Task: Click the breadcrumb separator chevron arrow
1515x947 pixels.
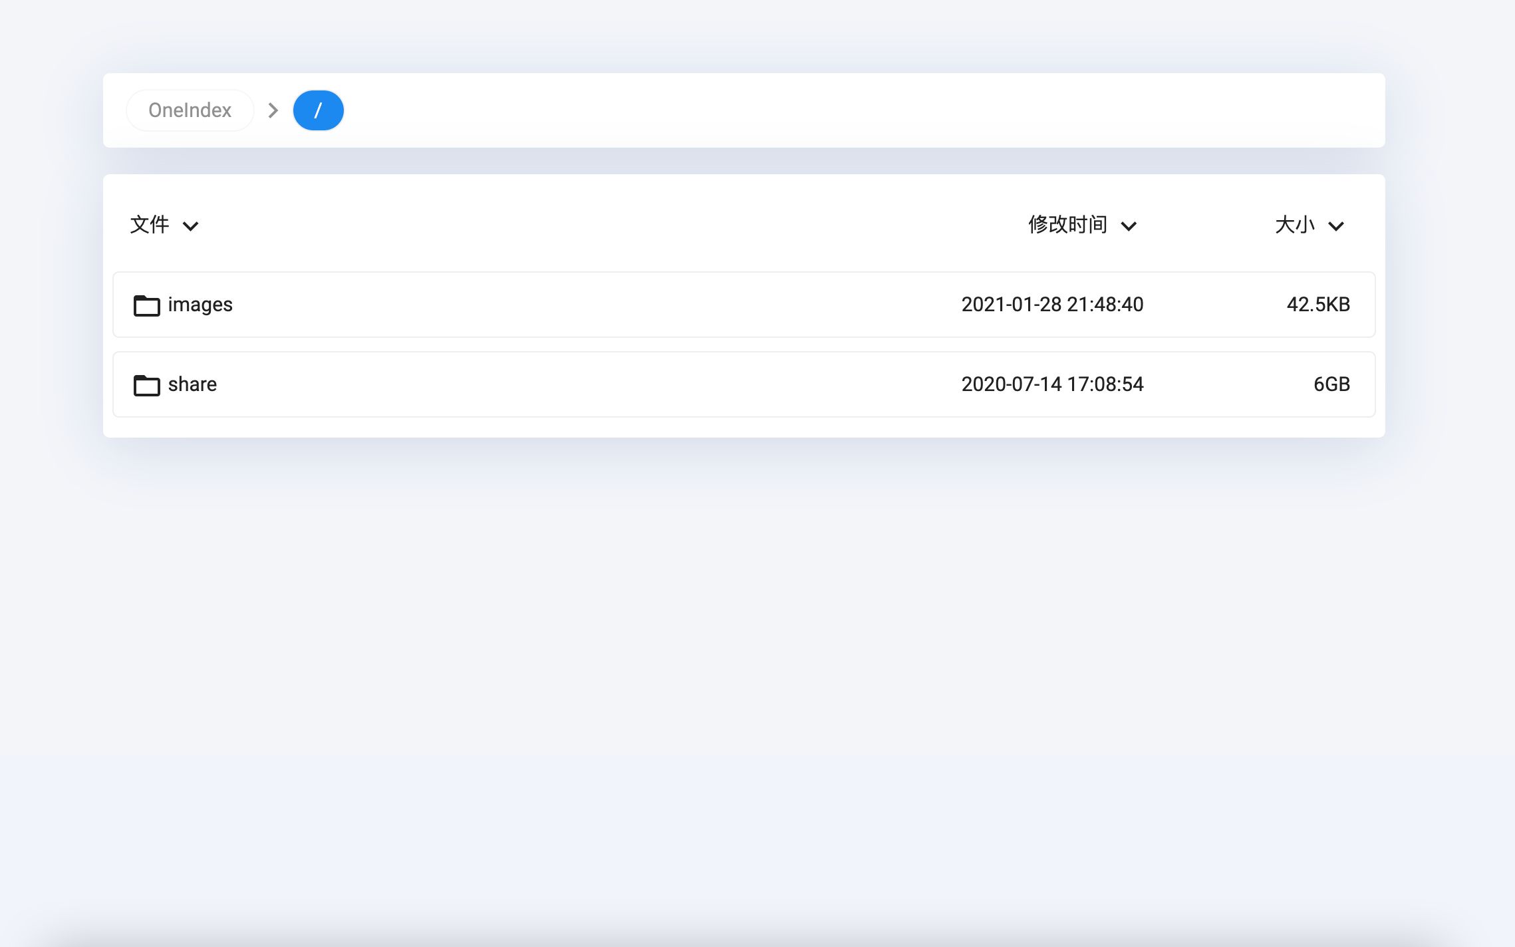Action: pos(273,110)
